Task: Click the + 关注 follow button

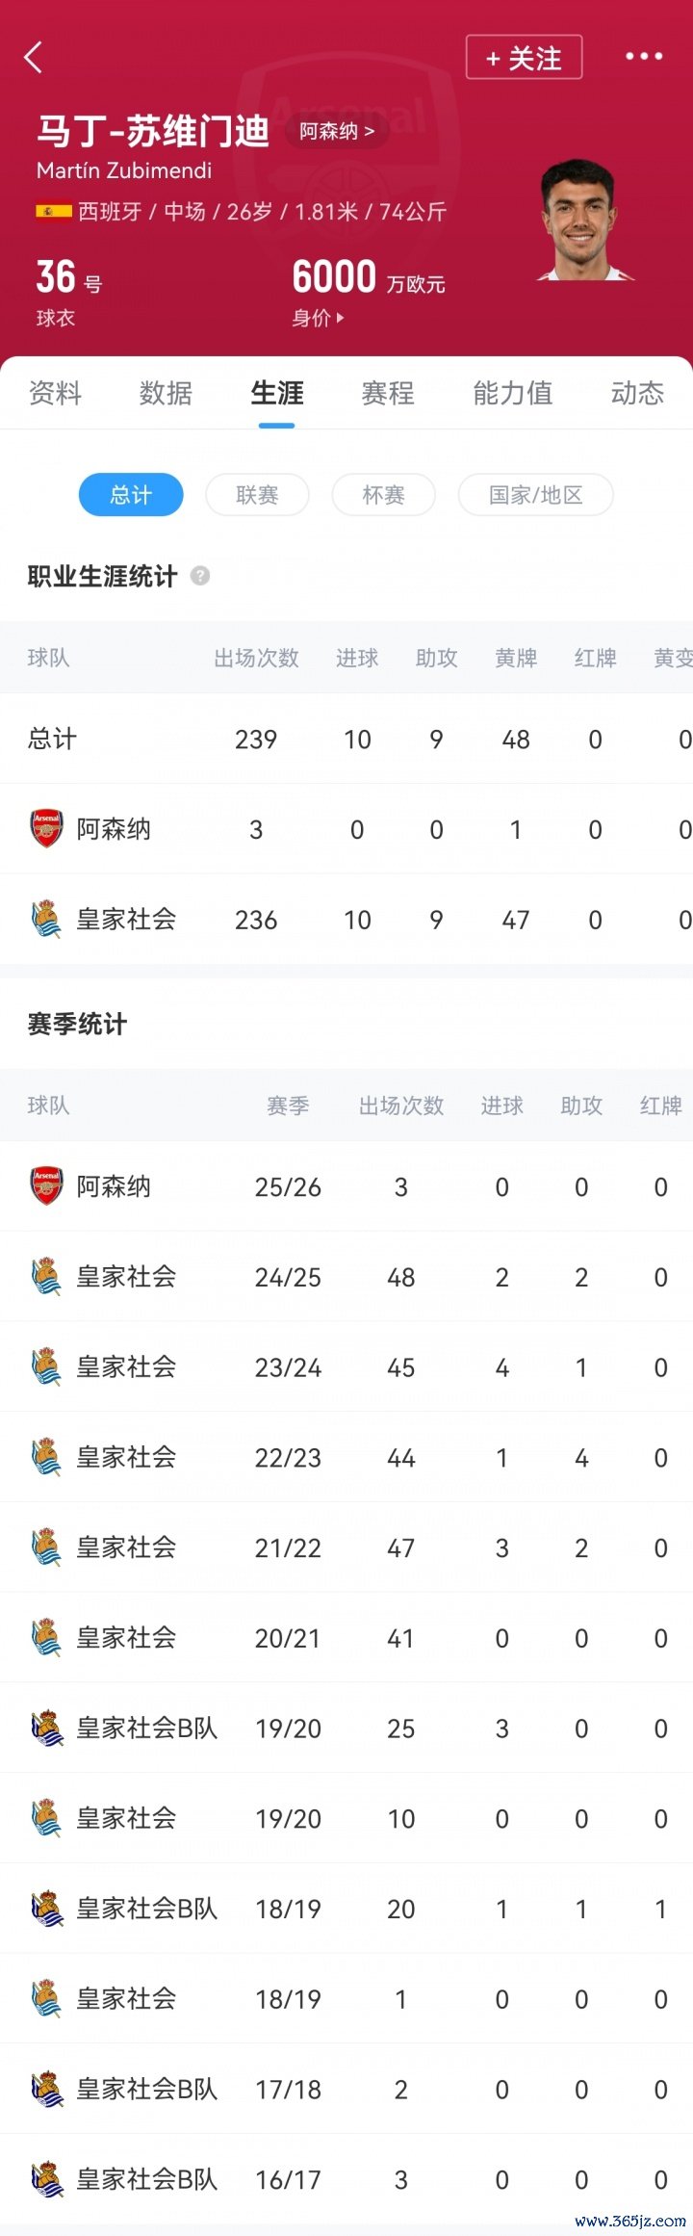Action: pyautogui.click(x=524, y=58)
